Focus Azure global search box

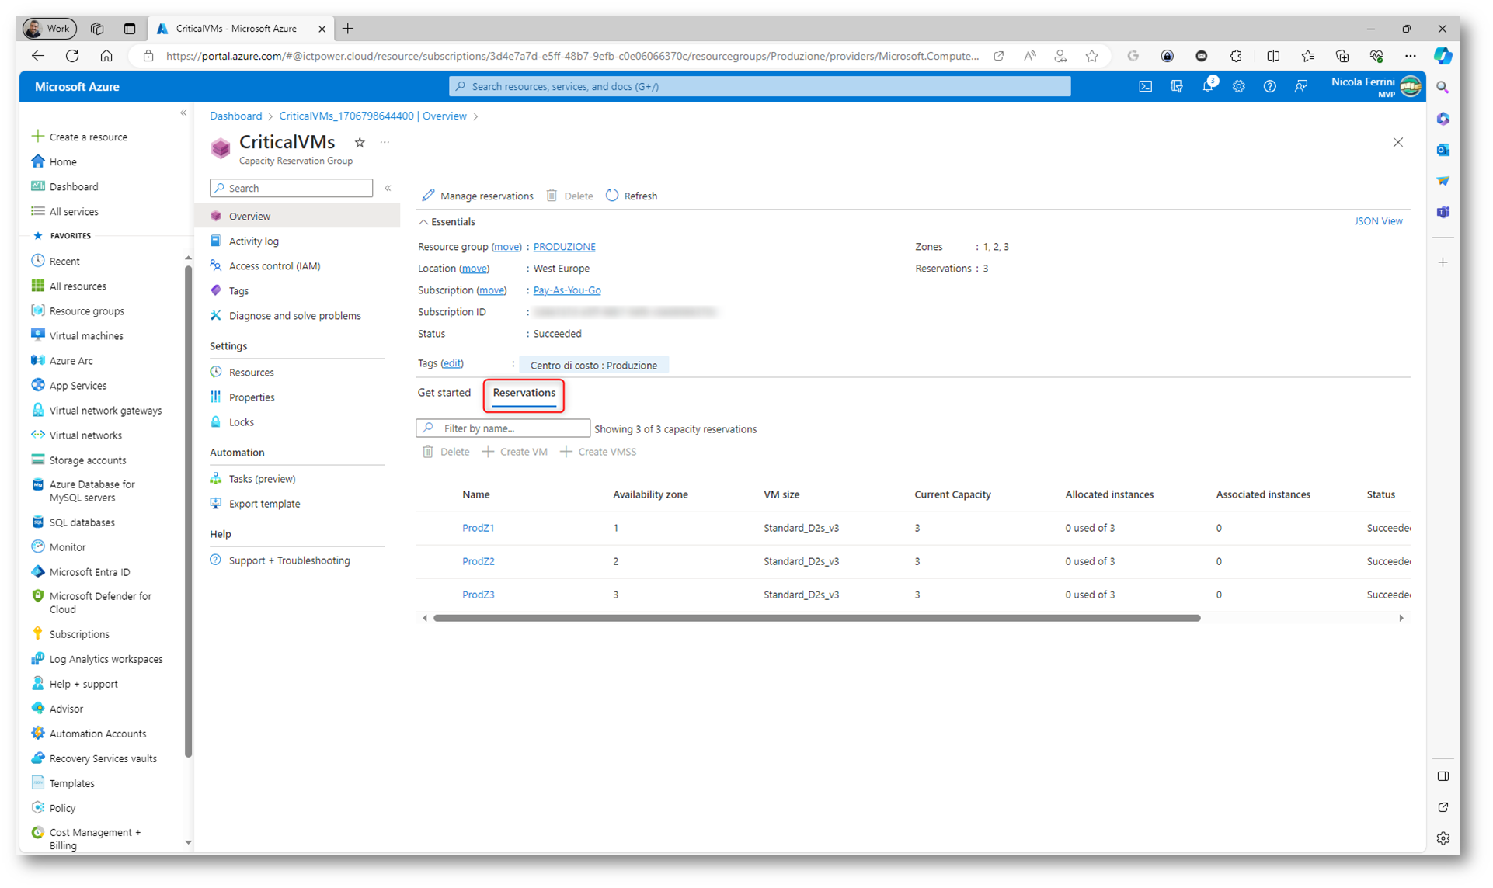pyautogui.click(x=759, y=86)
